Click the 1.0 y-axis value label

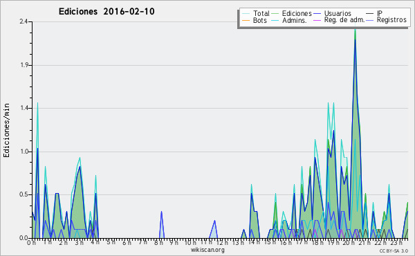point(24,152)
